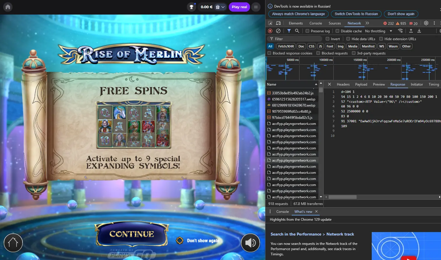Screen dimensions: 441x260
Task: Open the Timing tab
Action: (433, 84)
